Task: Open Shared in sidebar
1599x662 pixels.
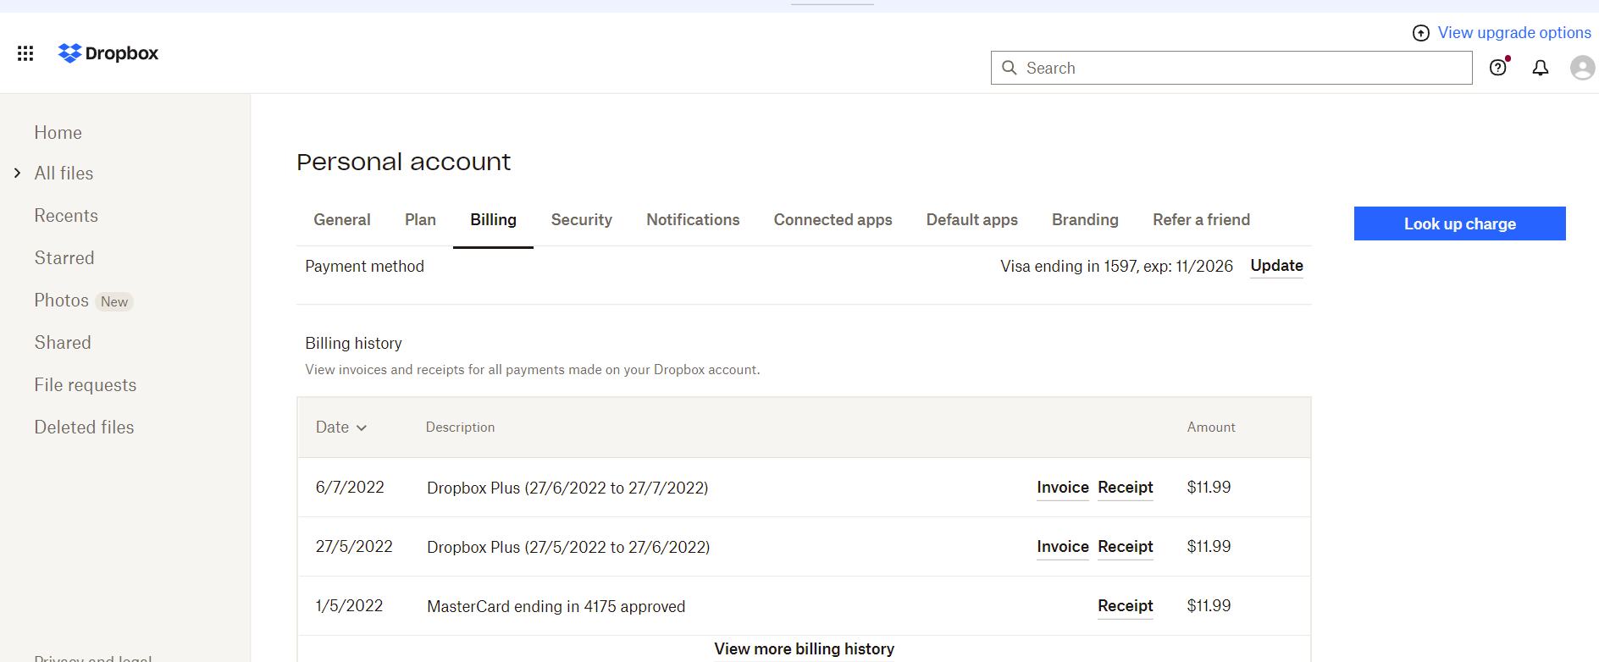Action: (63, 343)
